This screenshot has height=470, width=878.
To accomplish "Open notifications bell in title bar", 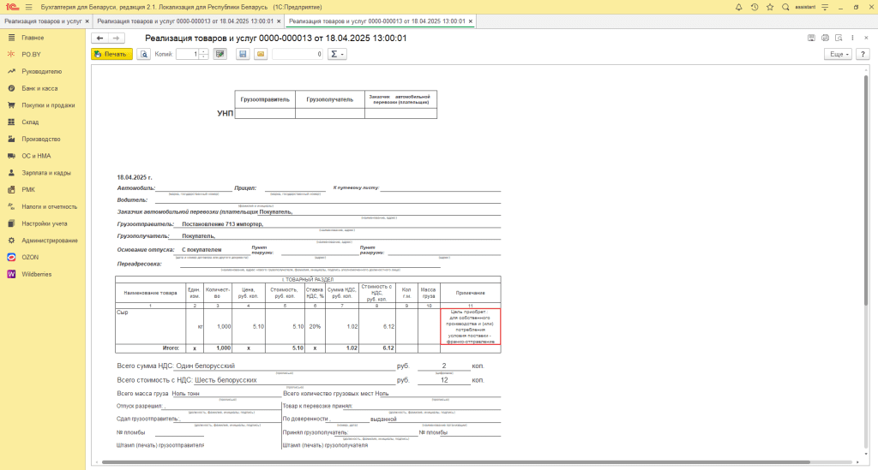I will [738, 7].
